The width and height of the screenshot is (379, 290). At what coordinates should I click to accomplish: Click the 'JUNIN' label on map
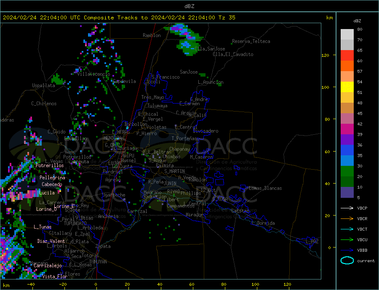pos(170,184)
